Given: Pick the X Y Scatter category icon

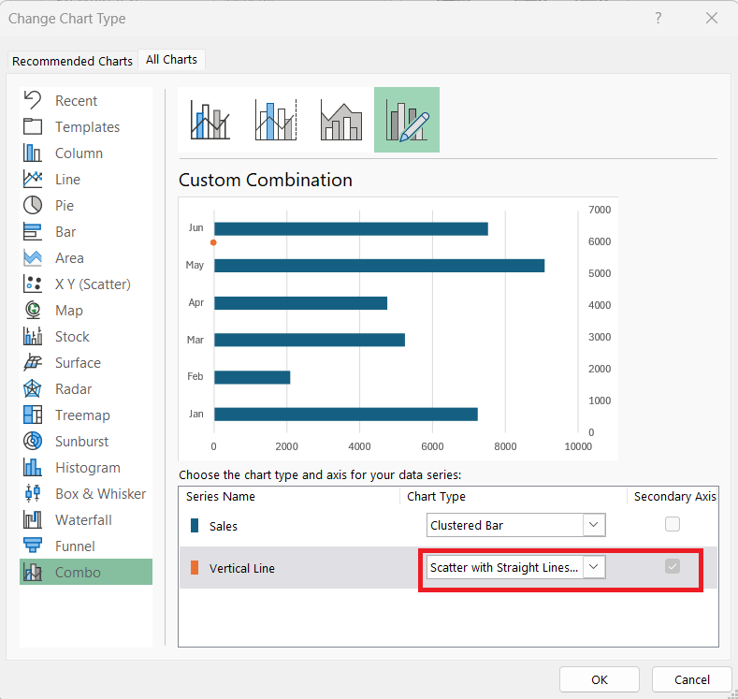Looking at the screenshot, I should point(33,284).
